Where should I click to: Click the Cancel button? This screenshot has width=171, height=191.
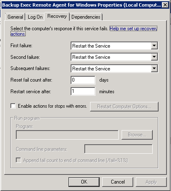click(x=117, y=182)
